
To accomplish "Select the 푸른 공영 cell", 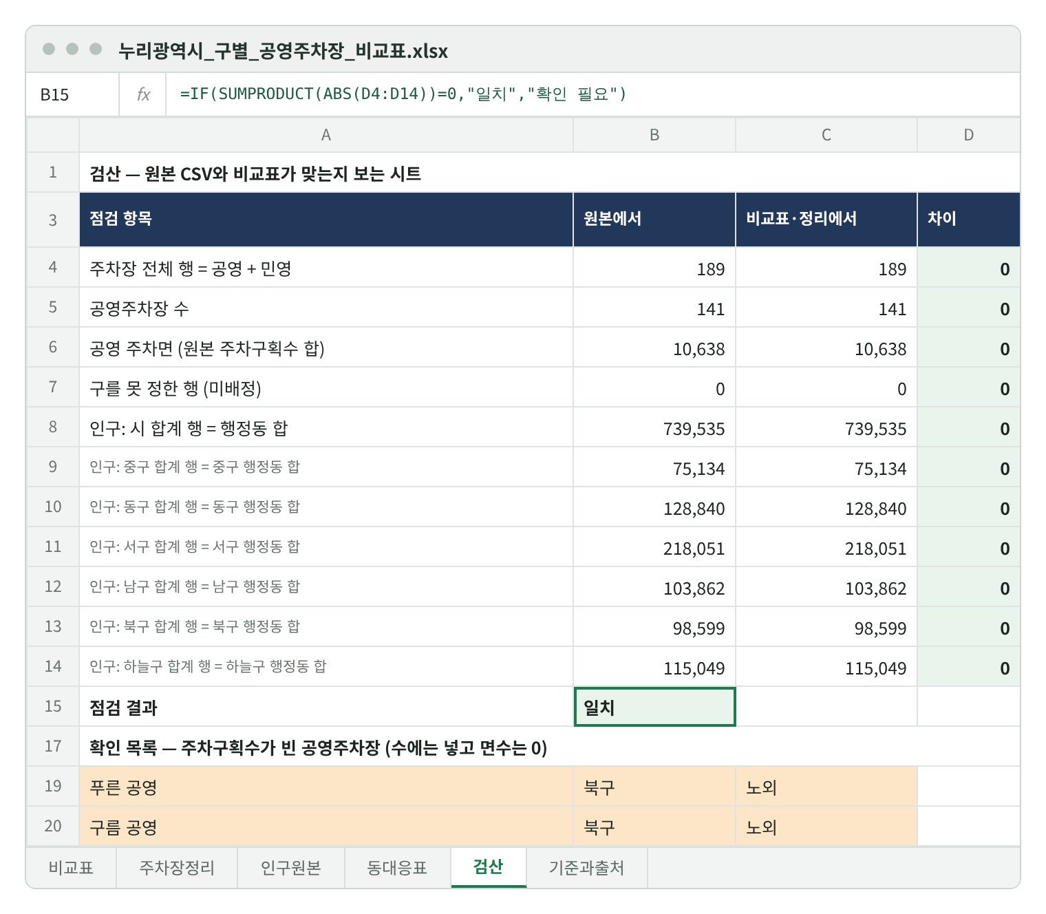I will click(326, 787).
